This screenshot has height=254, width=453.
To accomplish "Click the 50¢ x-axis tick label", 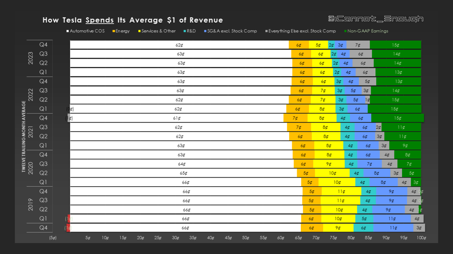I will click(246, 238).
